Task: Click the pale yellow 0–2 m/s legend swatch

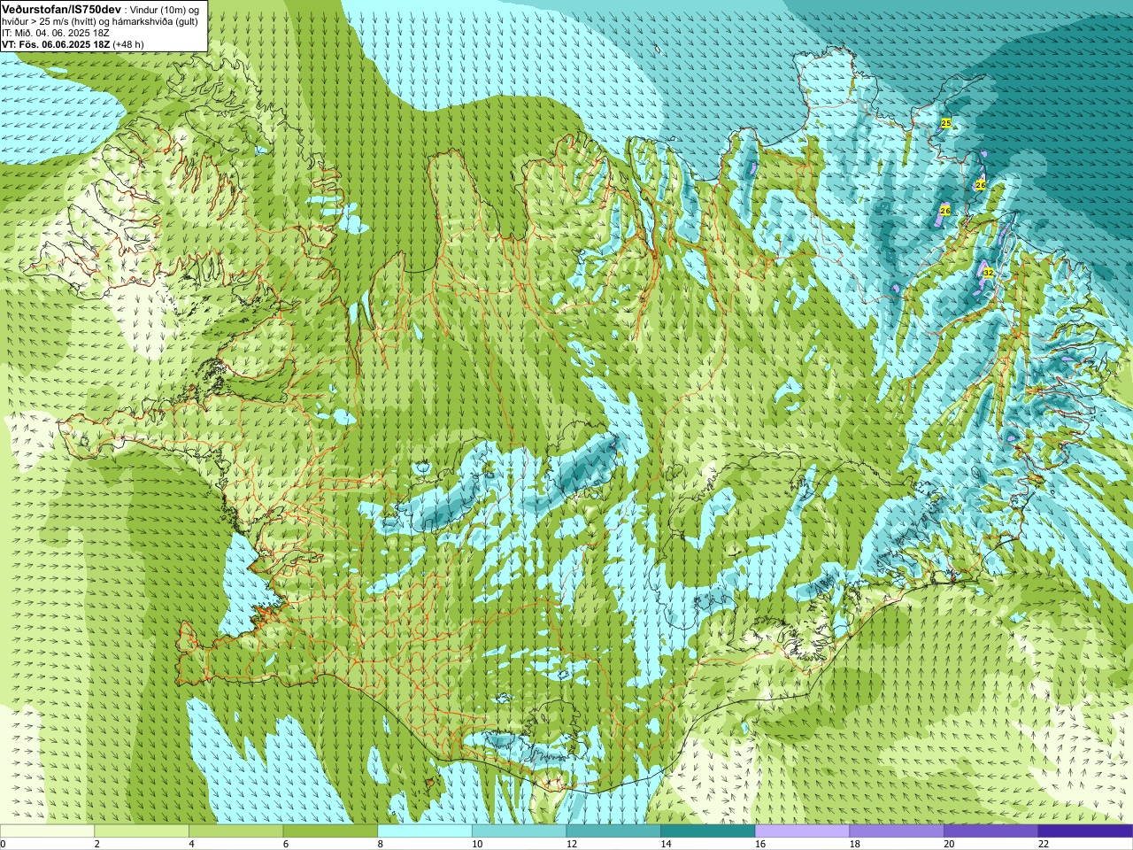Action: click(47, 831)
